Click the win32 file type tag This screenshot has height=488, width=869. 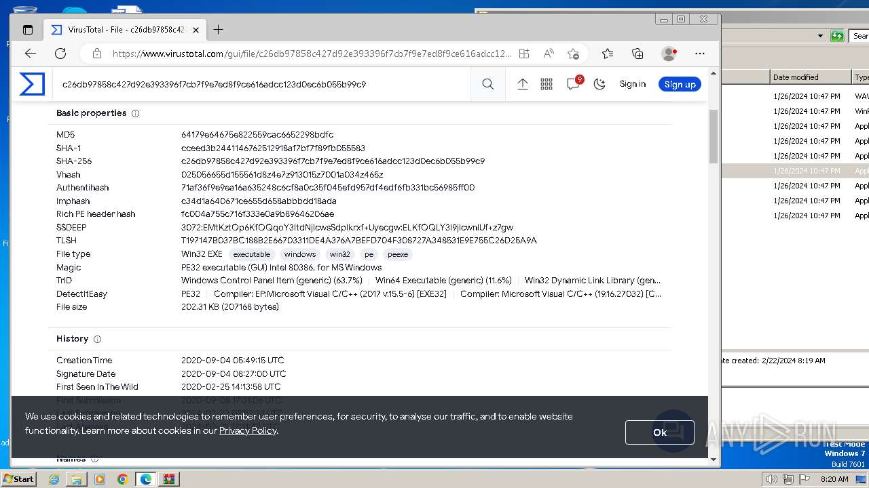[x=339, y=254]
